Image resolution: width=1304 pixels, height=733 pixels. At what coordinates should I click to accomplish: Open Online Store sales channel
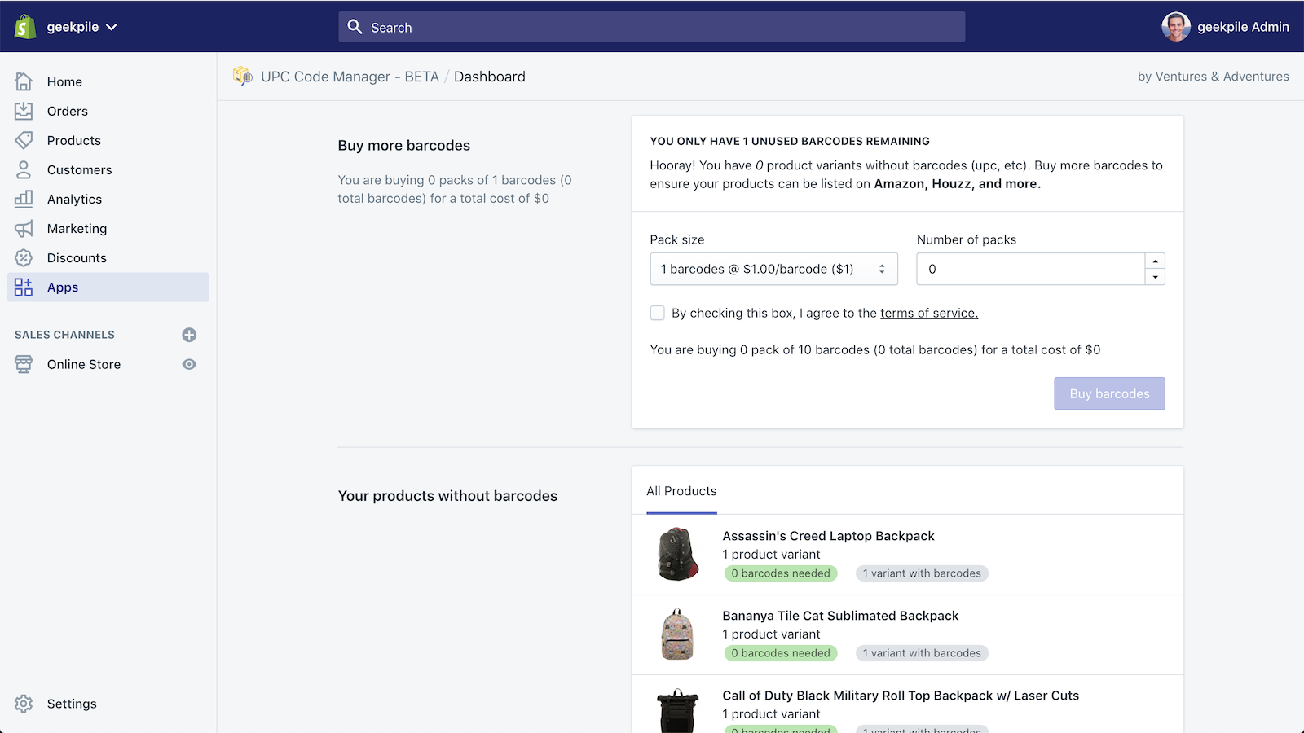84,364
